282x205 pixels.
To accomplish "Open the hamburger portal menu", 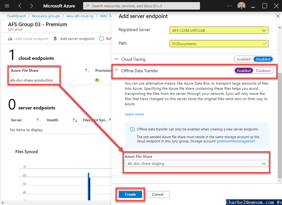I will 7,6.
